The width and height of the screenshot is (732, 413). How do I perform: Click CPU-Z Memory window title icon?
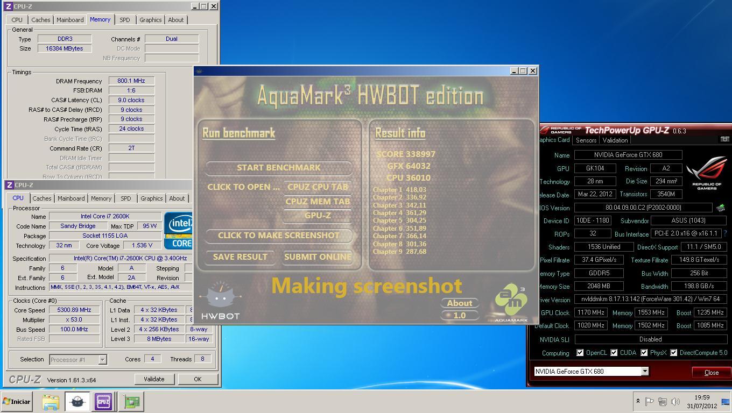[x=8, y=6]
